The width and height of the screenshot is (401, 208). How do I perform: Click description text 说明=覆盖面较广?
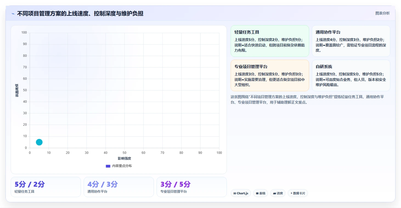[351, 48]
